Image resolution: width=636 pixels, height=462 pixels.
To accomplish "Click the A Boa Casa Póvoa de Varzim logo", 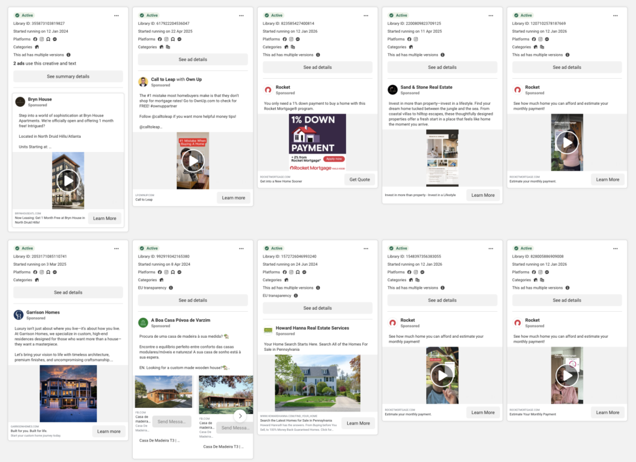I will (x=143, y=323).
